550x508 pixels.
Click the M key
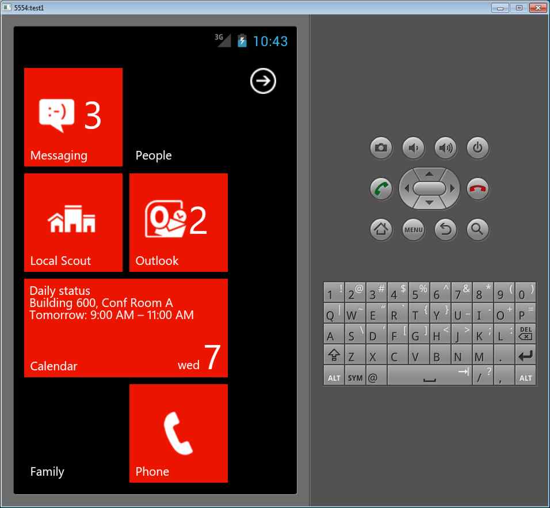[x=483, y=355]
